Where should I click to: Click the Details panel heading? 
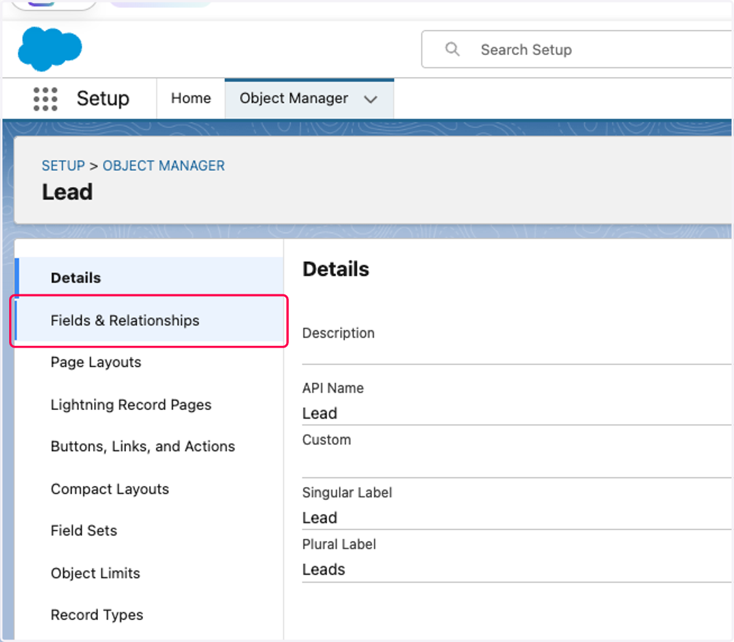pos(336,269)
